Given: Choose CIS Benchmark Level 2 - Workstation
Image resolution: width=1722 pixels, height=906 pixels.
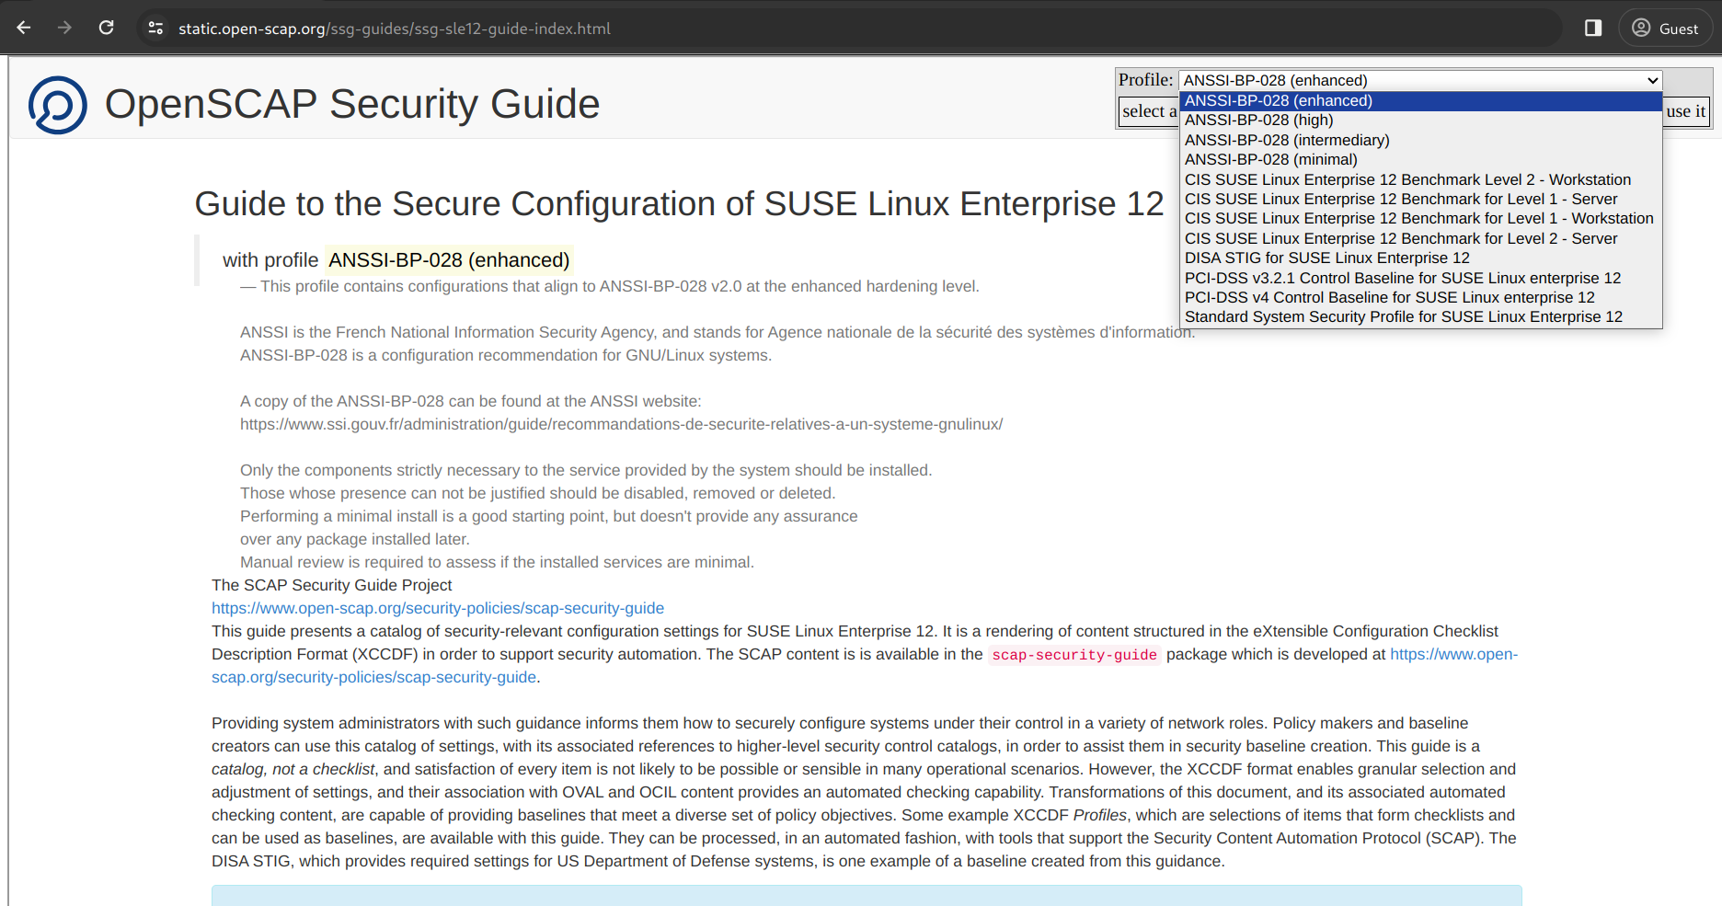Looking at the screenshot, I should point(1406,179).
